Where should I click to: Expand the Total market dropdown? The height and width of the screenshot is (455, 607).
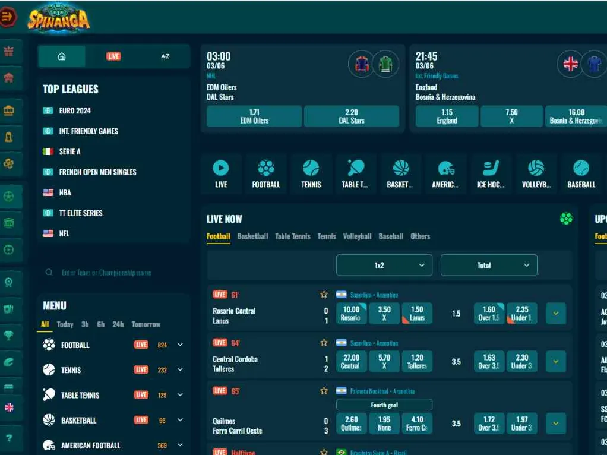[x=488, y=265]
